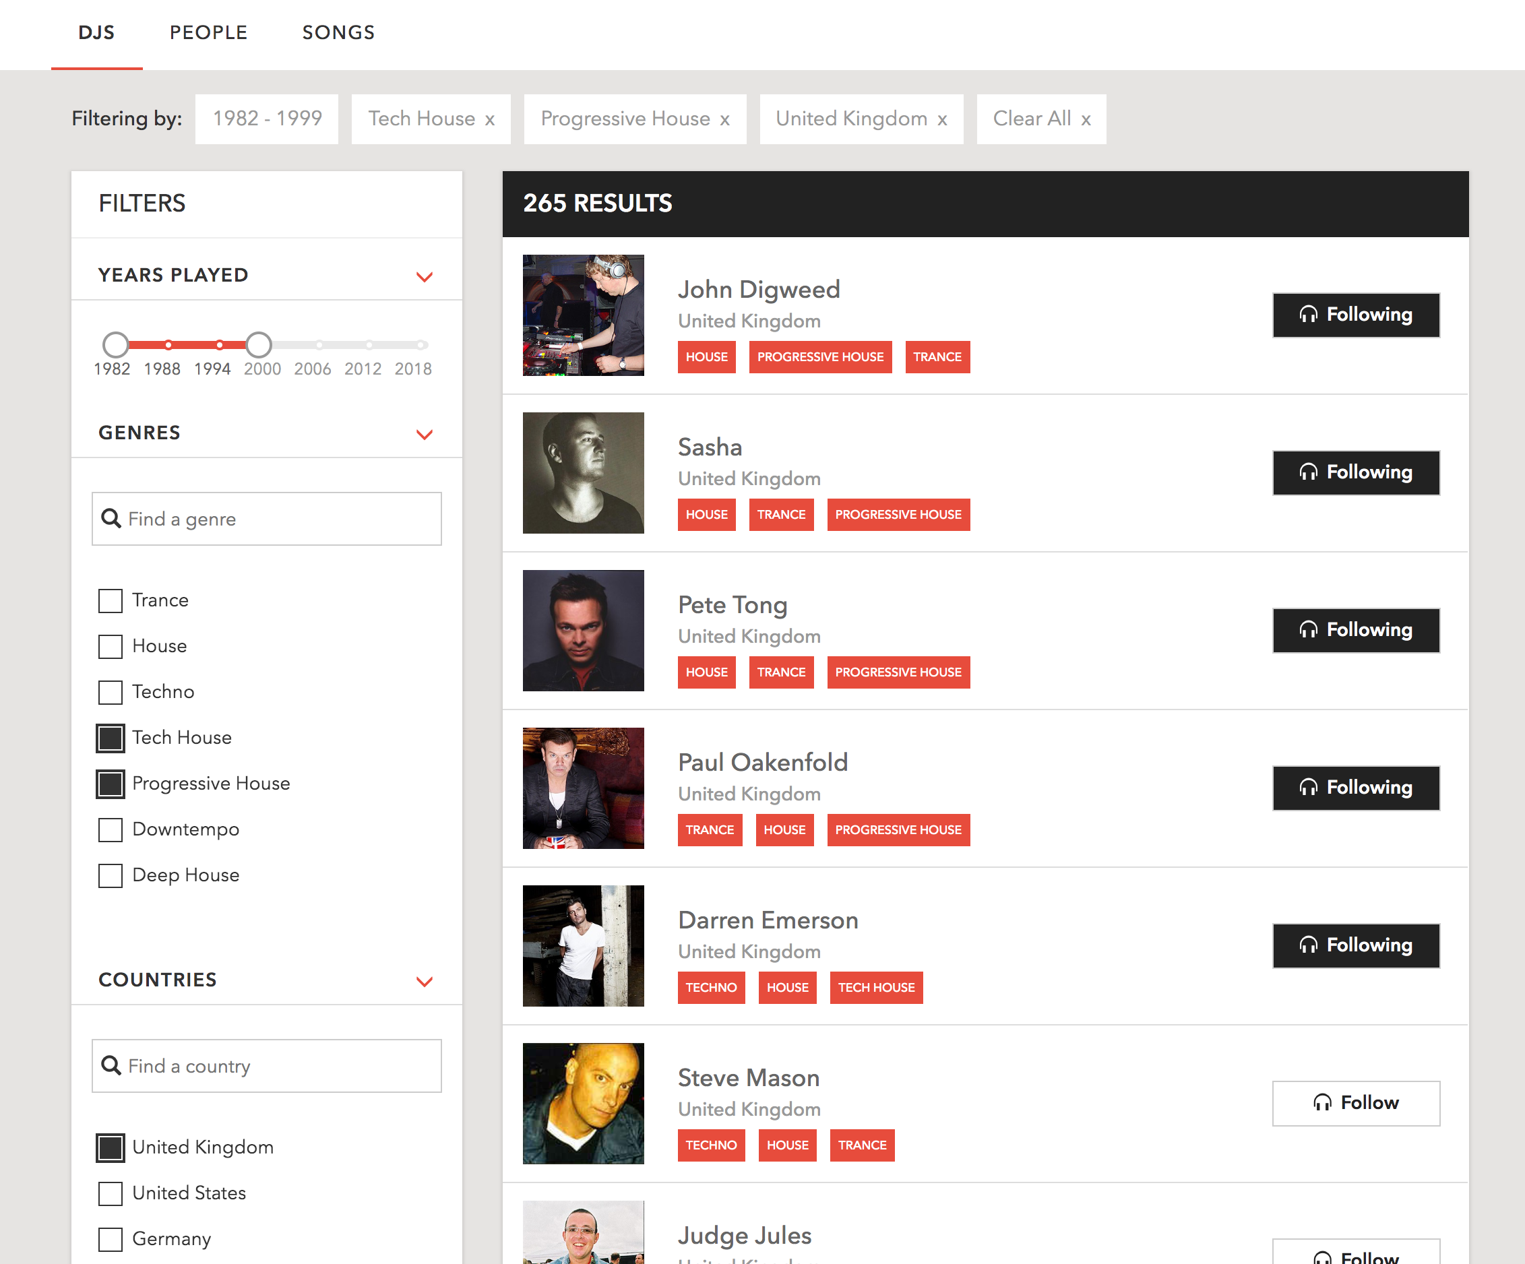The width and height of the screenshot is (1525, 1264).
Task: Enable the United States country checkbox
Action: 111,1193
